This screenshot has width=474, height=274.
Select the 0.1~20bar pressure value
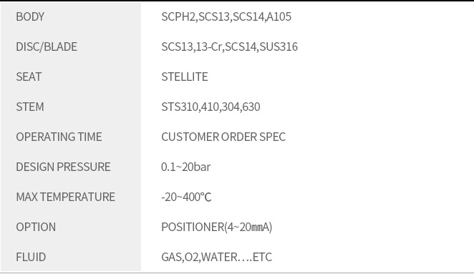(x=186, y=167)
